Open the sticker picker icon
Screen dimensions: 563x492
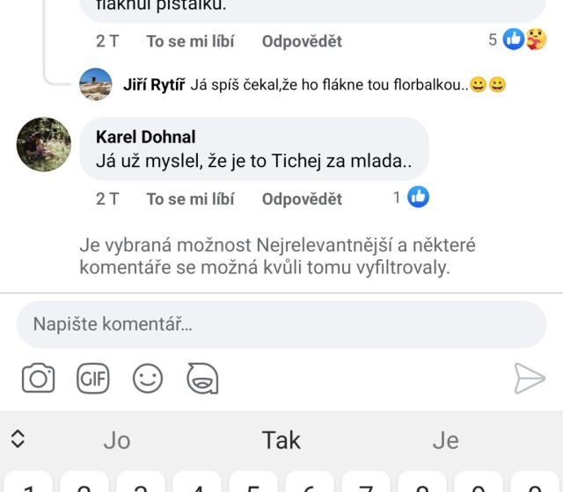[x=202, y=379]
